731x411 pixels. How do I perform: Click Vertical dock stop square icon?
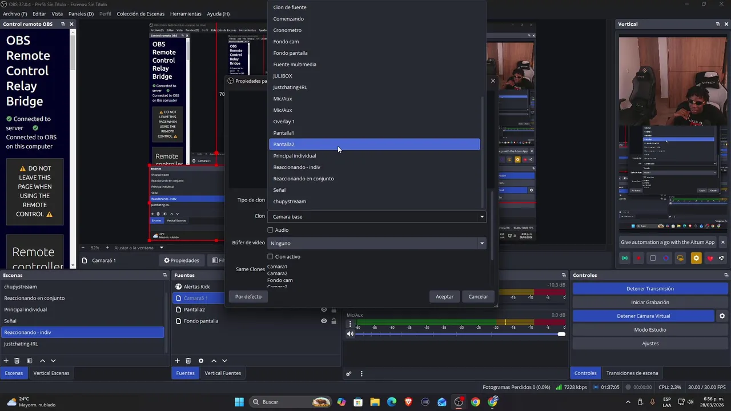click(x=653, y=258)
